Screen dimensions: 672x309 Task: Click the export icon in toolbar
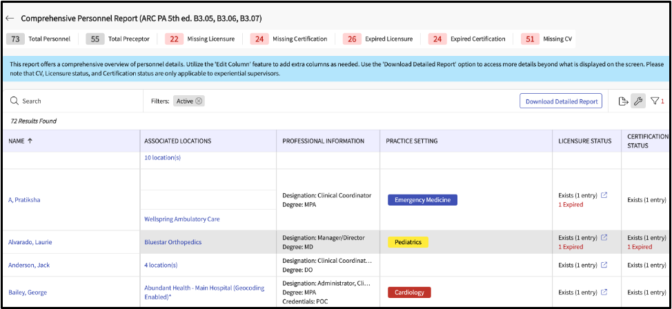pos(623,101)
